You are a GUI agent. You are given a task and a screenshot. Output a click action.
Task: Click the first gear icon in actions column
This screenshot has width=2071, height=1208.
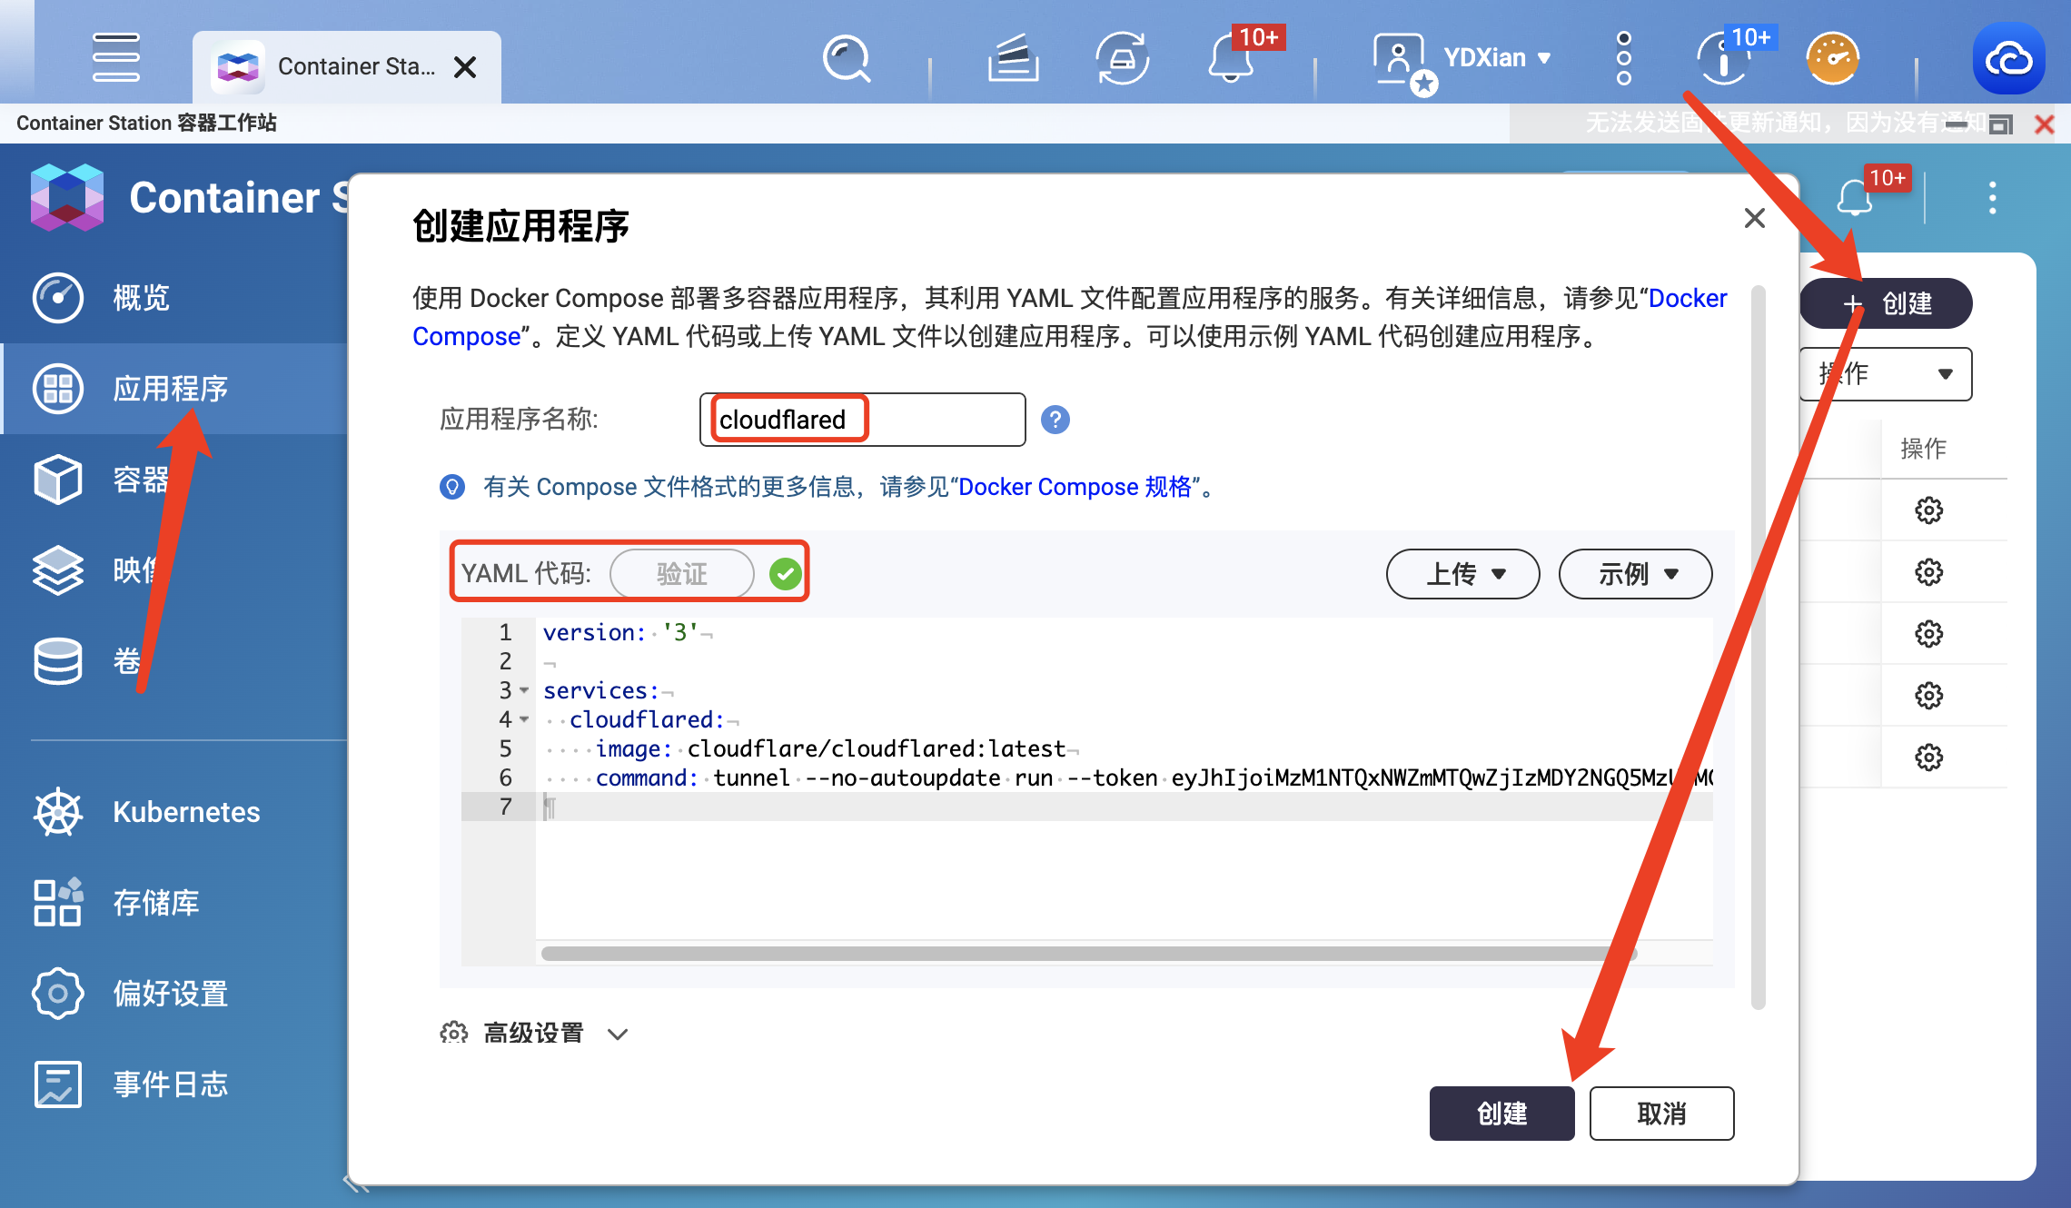tap(1928, 510)
